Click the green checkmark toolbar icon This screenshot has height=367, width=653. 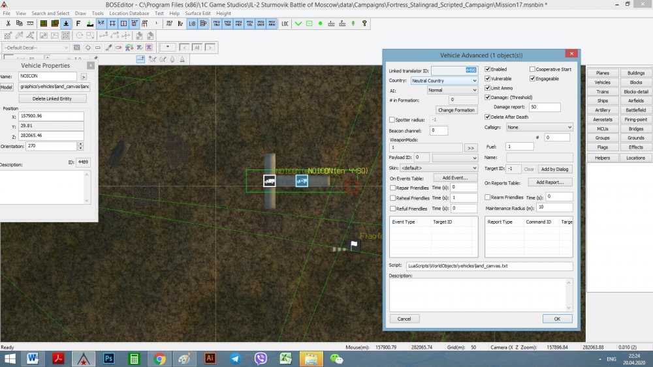tap(298, 23)
